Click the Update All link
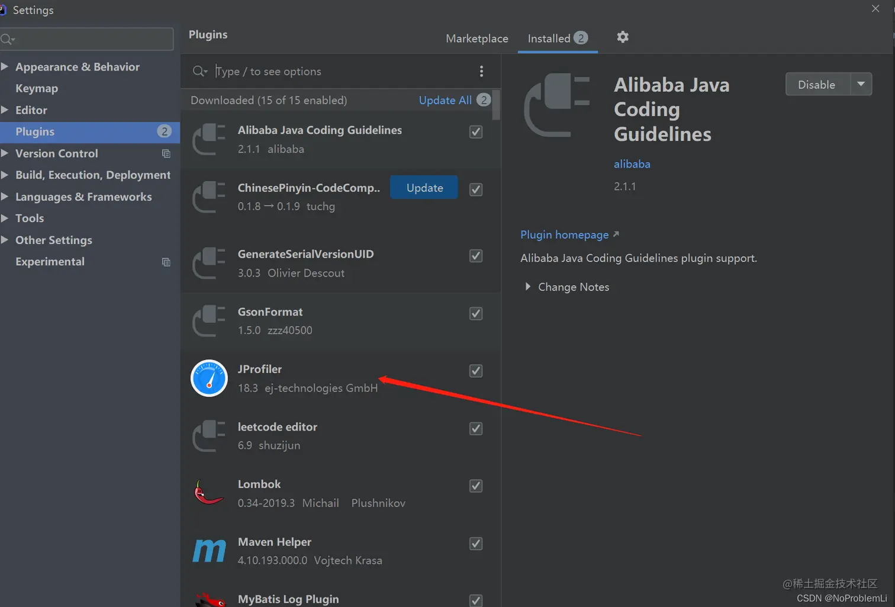 click(445, 100)
